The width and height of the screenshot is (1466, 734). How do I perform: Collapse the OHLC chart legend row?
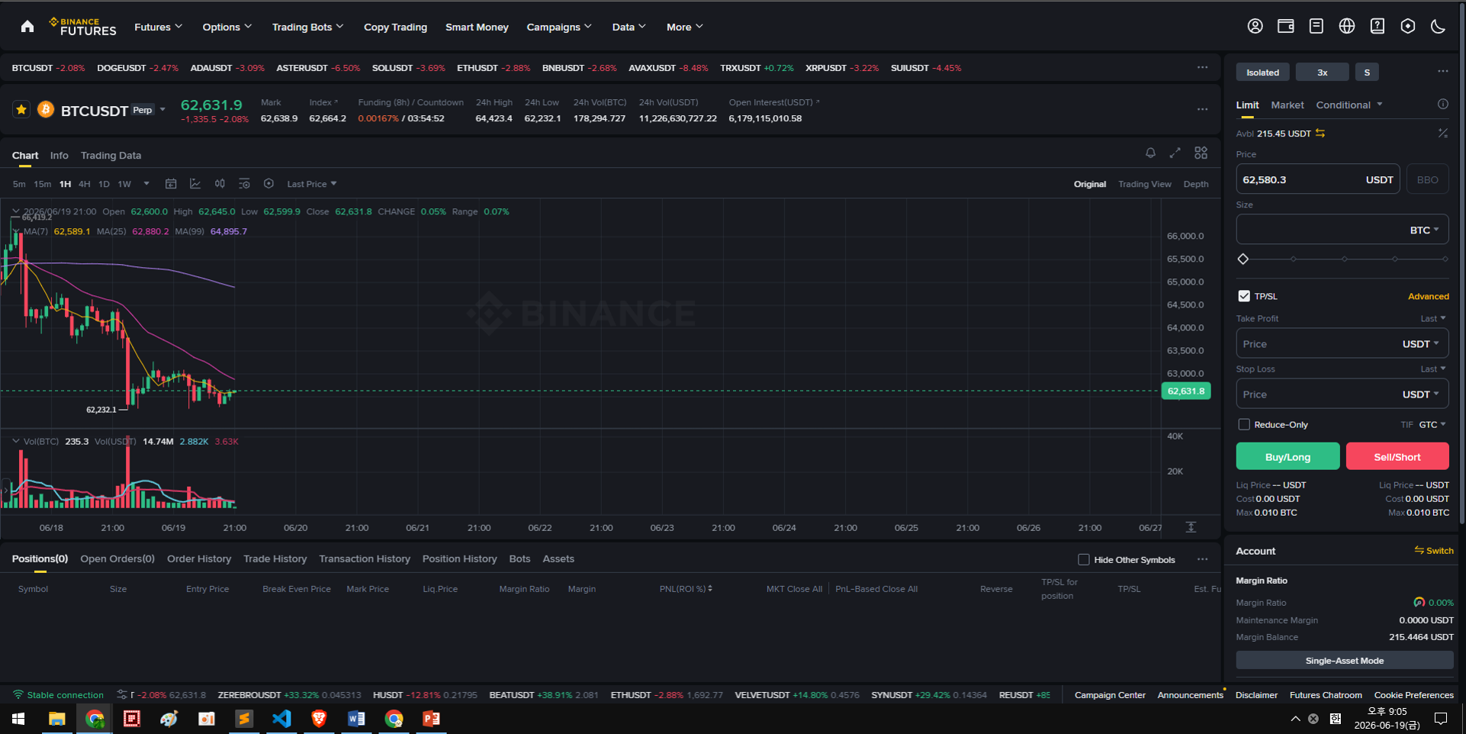coord(15,211)
